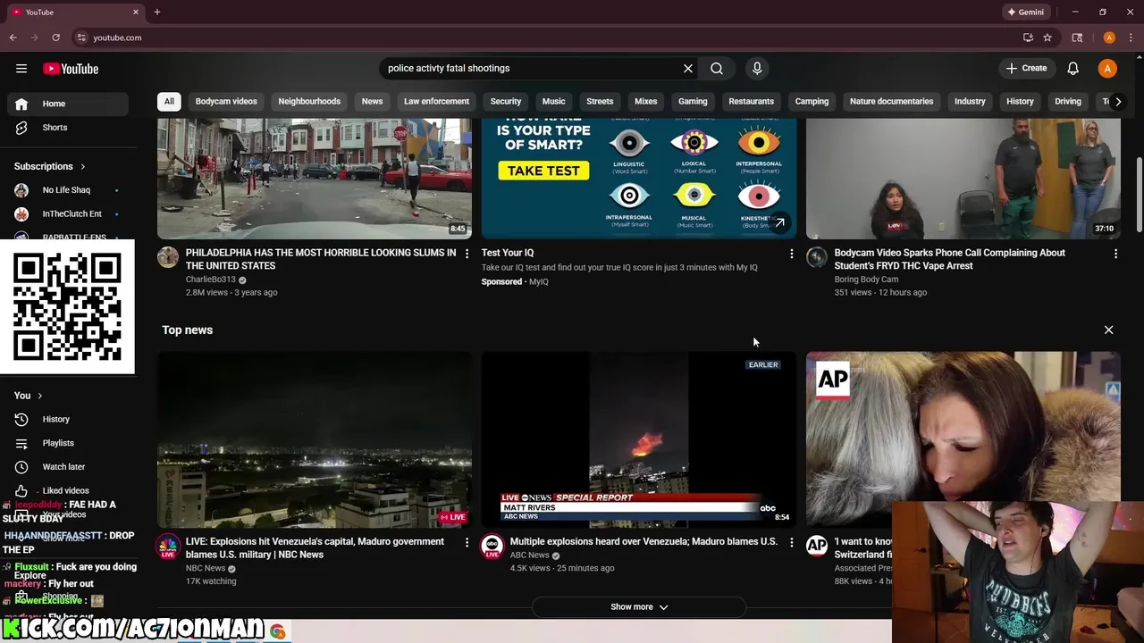The image size is (1144, 643).
Task: Open the Gemini button in Chrome
Action: pos(1026,13)
